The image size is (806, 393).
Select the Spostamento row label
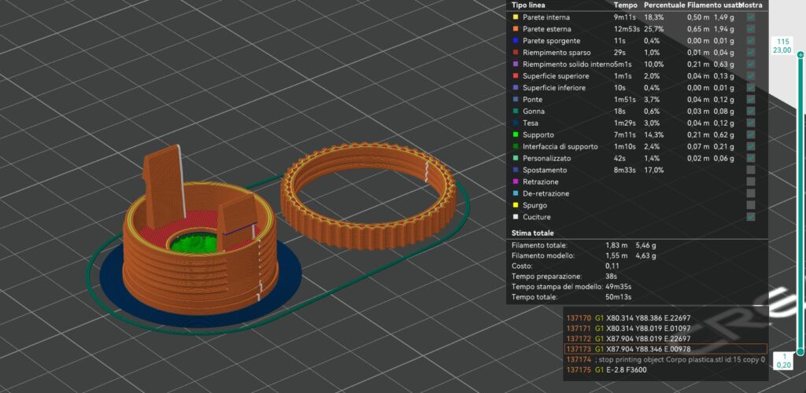(545, 170)
